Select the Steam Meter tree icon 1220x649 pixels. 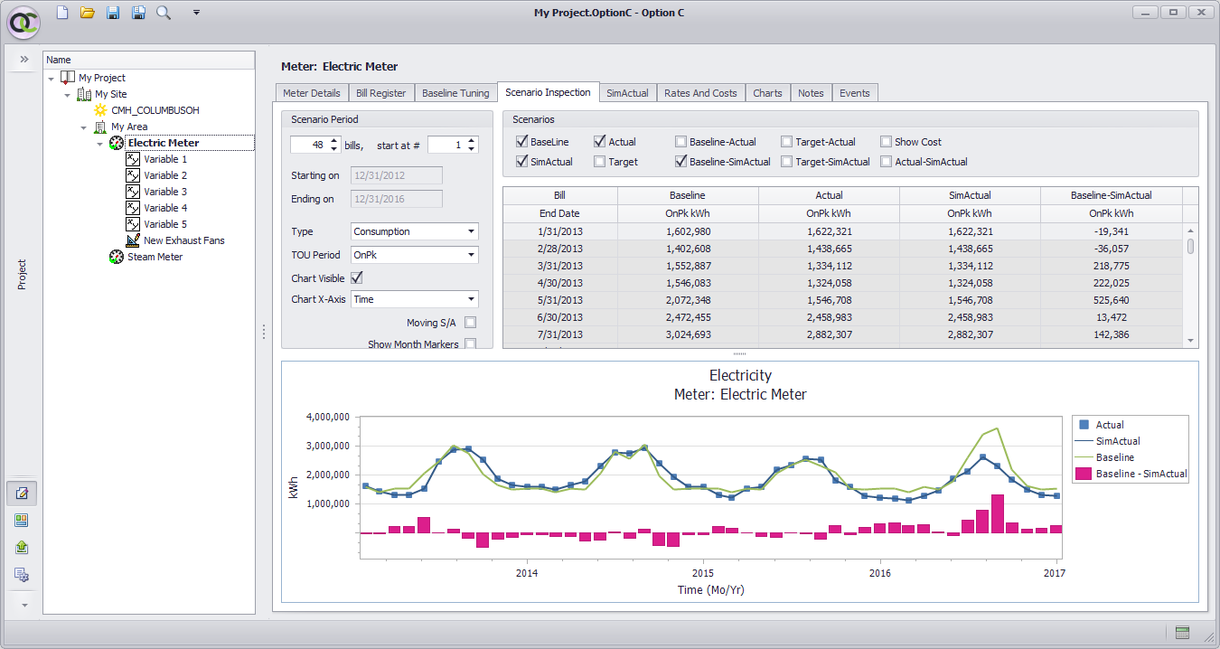[116, 257]
